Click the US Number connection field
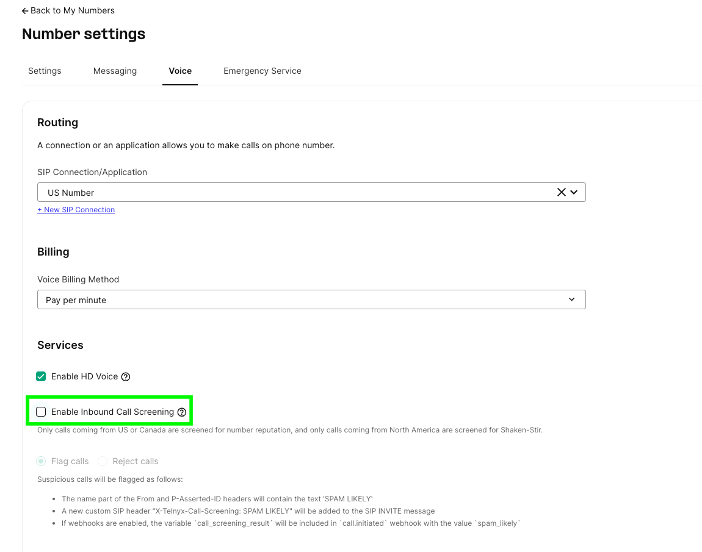The width and height of the screenshot is (702, 552). [x=311, y=192]
